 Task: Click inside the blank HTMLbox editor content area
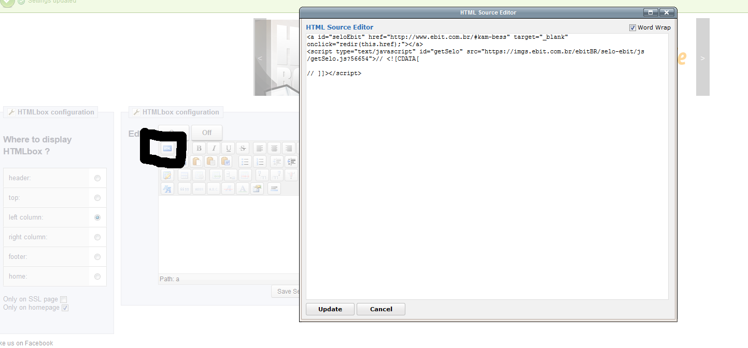pyautogui.click(x=229, y=235)
